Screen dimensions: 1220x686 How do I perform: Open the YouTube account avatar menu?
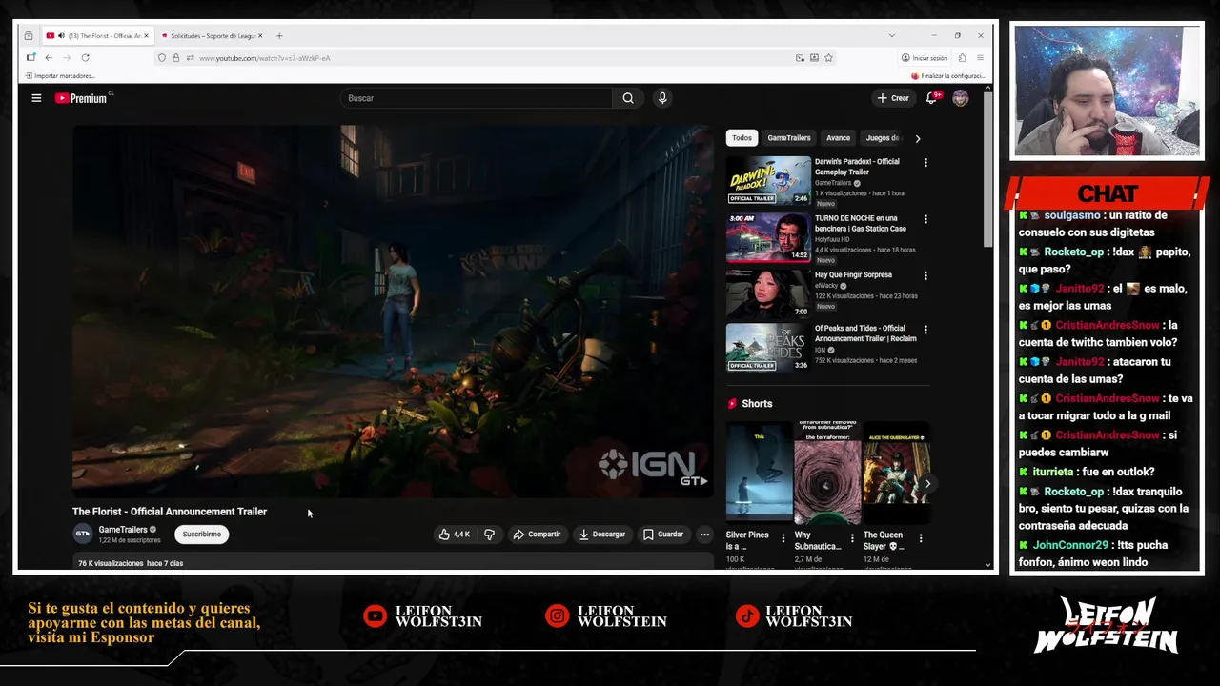pyautogui.click(x=961, y=98)
